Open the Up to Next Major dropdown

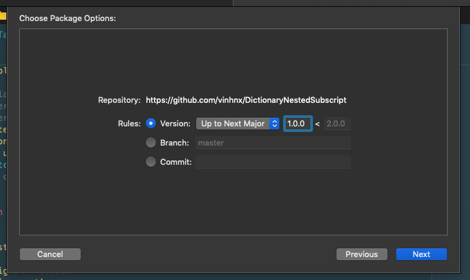point(238,123)
